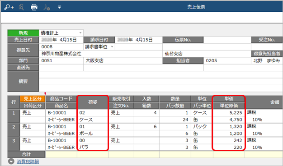This screenshot has width=283, height=166.
Task: Click the 242 unit price cell
Action: pyautogui.click(x=229, y=140)
